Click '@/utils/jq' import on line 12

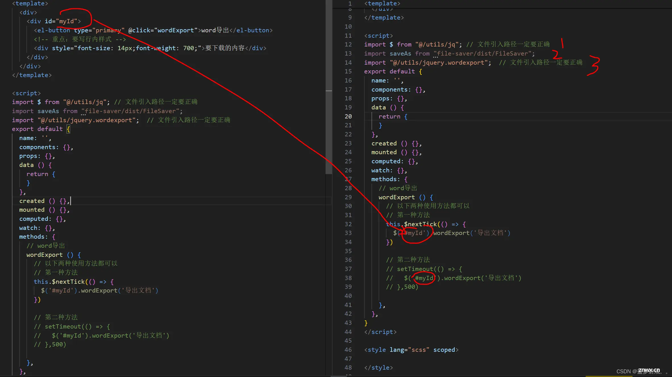tap(437, 45)
